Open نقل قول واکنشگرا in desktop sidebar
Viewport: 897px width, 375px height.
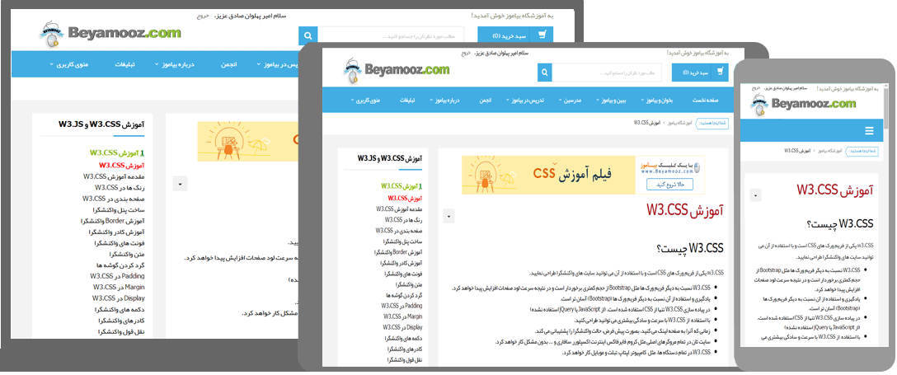[x=121, y=331]
